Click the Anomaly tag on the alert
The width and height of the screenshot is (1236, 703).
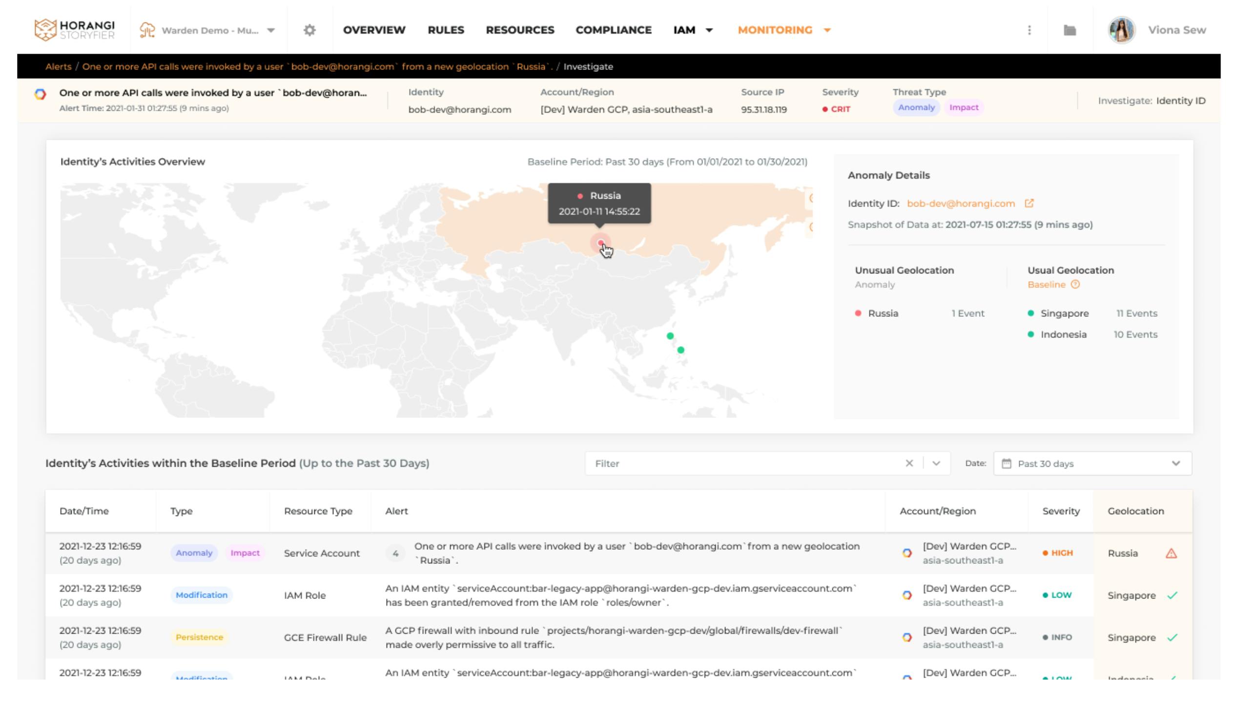tap(915, 107)
